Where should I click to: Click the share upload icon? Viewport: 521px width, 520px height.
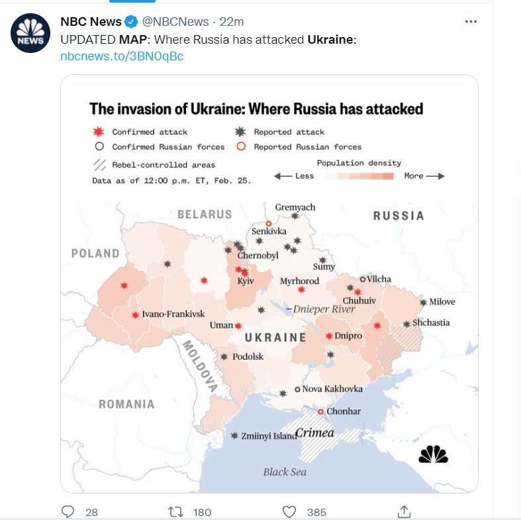(404, 511)
